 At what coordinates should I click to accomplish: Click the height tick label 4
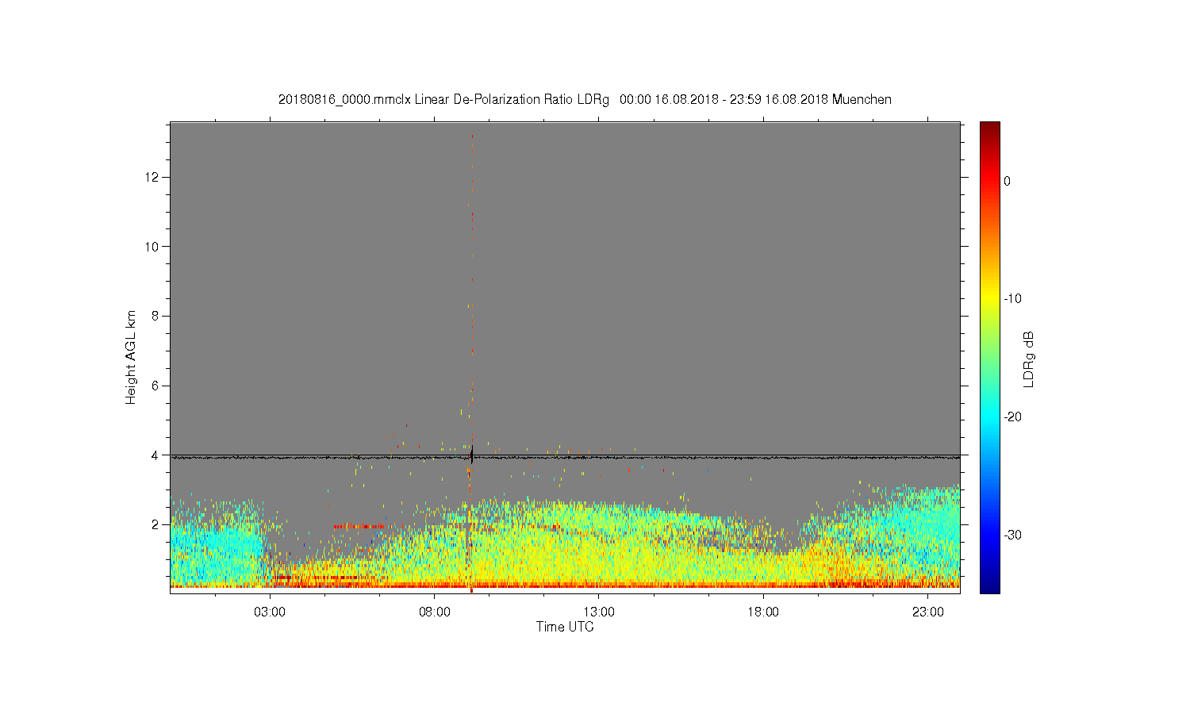[156, 455]
